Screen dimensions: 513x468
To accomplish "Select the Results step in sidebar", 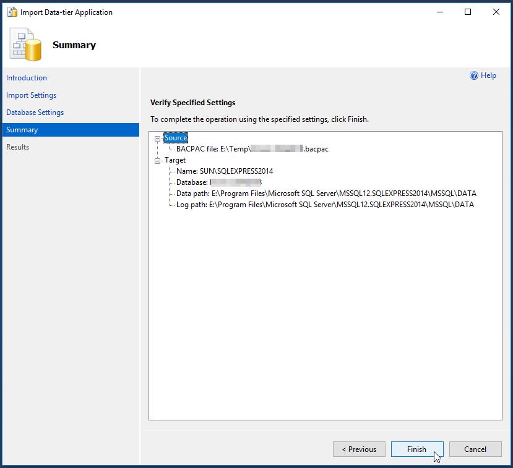I will (x=17, y=147).
